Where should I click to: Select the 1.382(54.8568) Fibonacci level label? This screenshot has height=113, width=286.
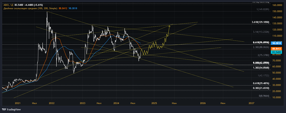pos(261,67)
